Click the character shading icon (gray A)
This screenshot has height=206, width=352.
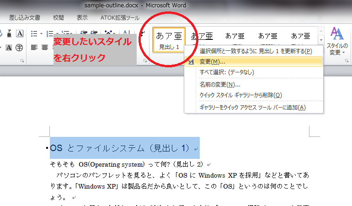click(x=9, y=48)
